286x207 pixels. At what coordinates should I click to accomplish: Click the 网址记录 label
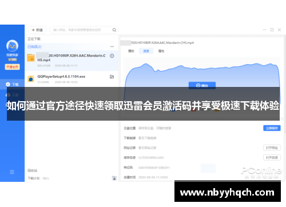click(130, 148)
